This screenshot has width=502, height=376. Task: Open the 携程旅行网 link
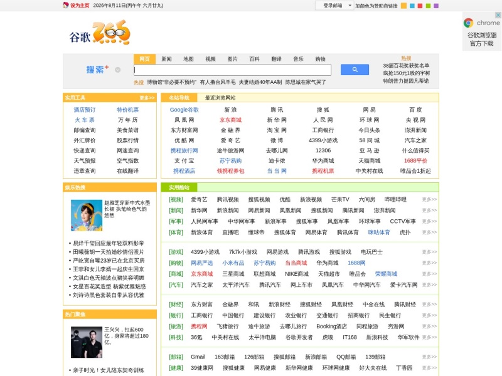[184, 150]
